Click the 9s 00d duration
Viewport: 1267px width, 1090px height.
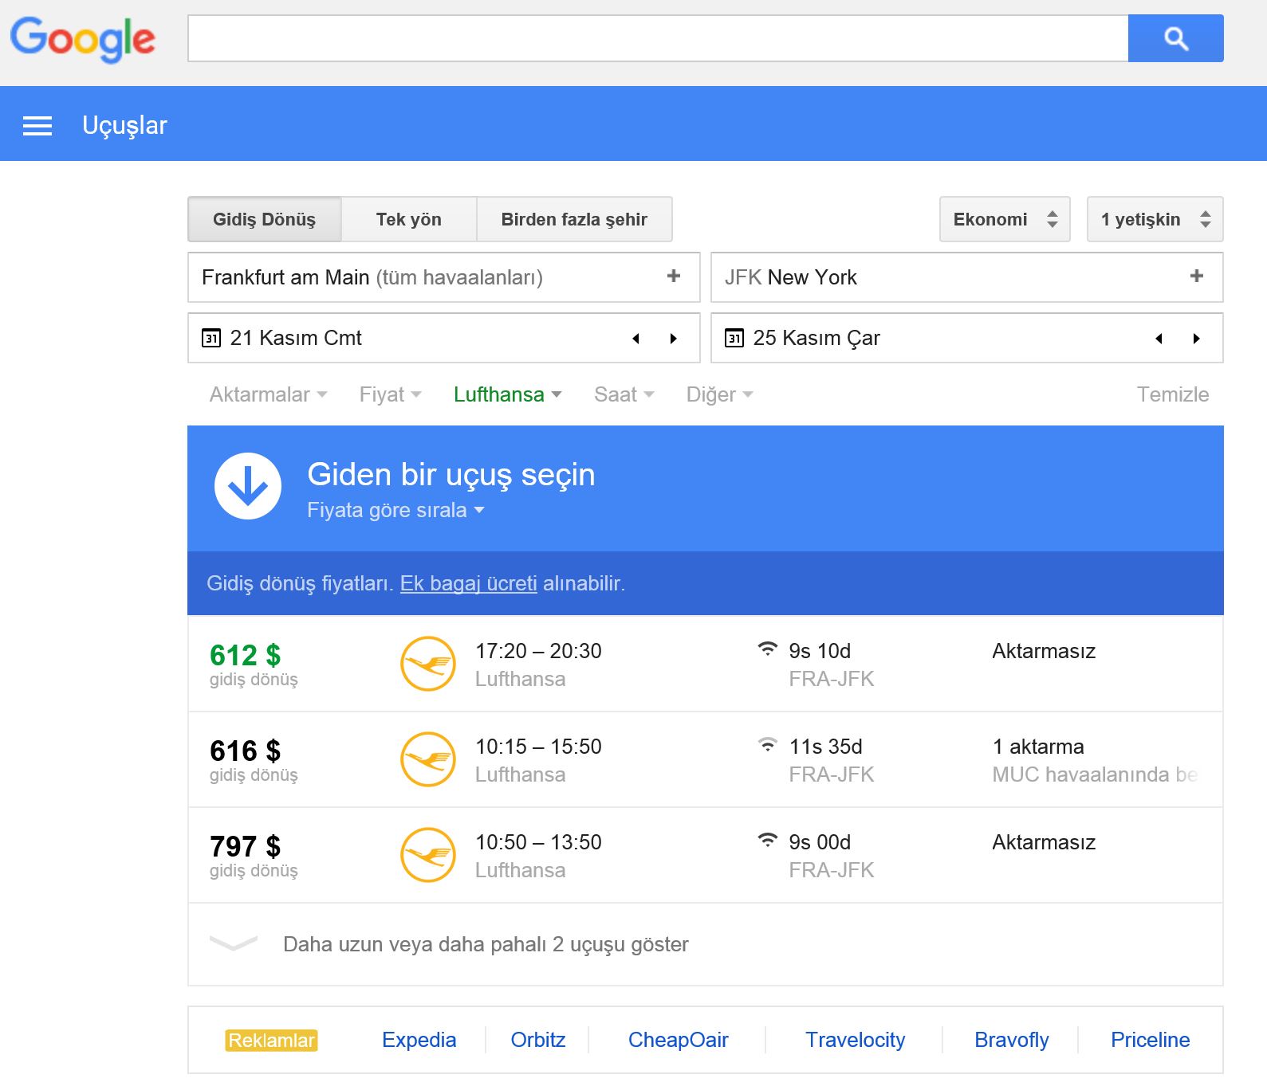(820, 842)
